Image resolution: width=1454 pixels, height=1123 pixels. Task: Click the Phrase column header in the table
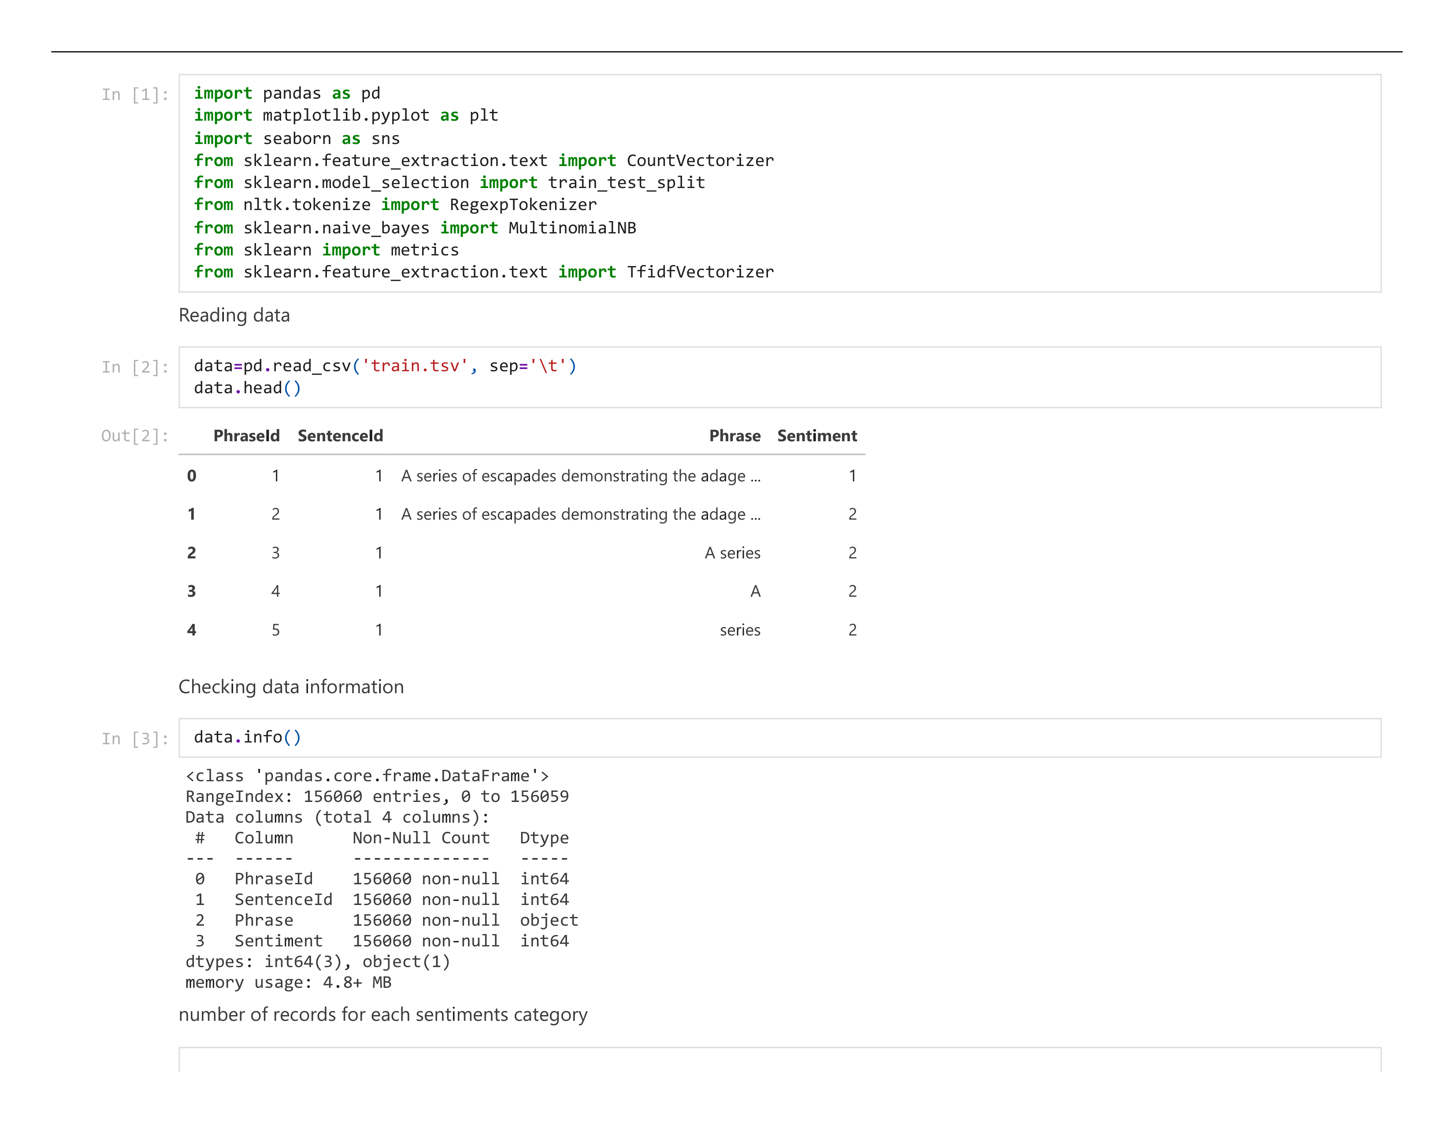coord(735,436)
